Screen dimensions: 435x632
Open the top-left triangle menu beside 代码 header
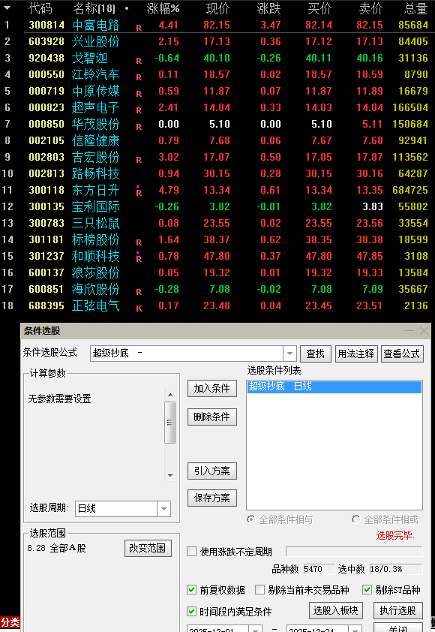pyautogui.click(x=7, y=8)
